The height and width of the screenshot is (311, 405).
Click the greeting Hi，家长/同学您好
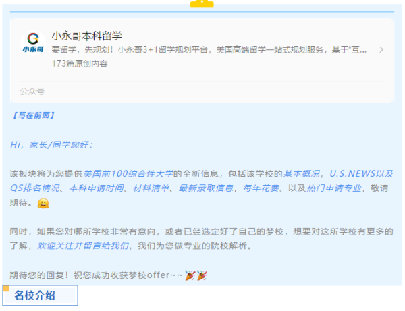51,145
